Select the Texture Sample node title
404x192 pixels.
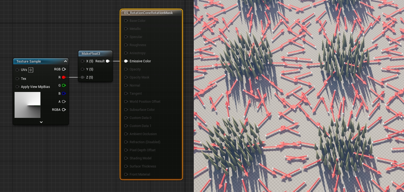[x=29, y=61]
